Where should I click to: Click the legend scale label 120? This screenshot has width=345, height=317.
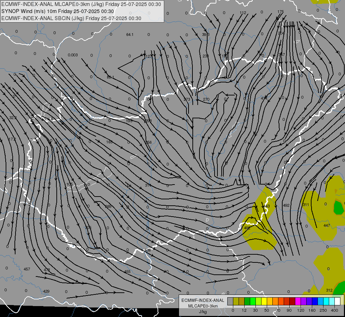(301, 310)
